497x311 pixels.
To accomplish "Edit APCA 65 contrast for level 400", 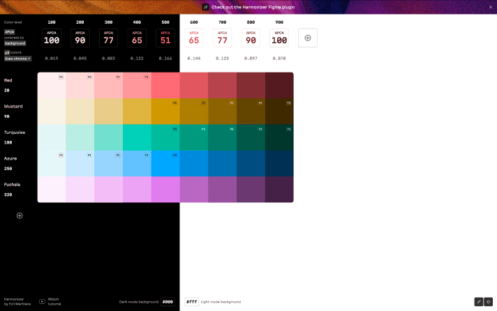I will coord(137,38).
